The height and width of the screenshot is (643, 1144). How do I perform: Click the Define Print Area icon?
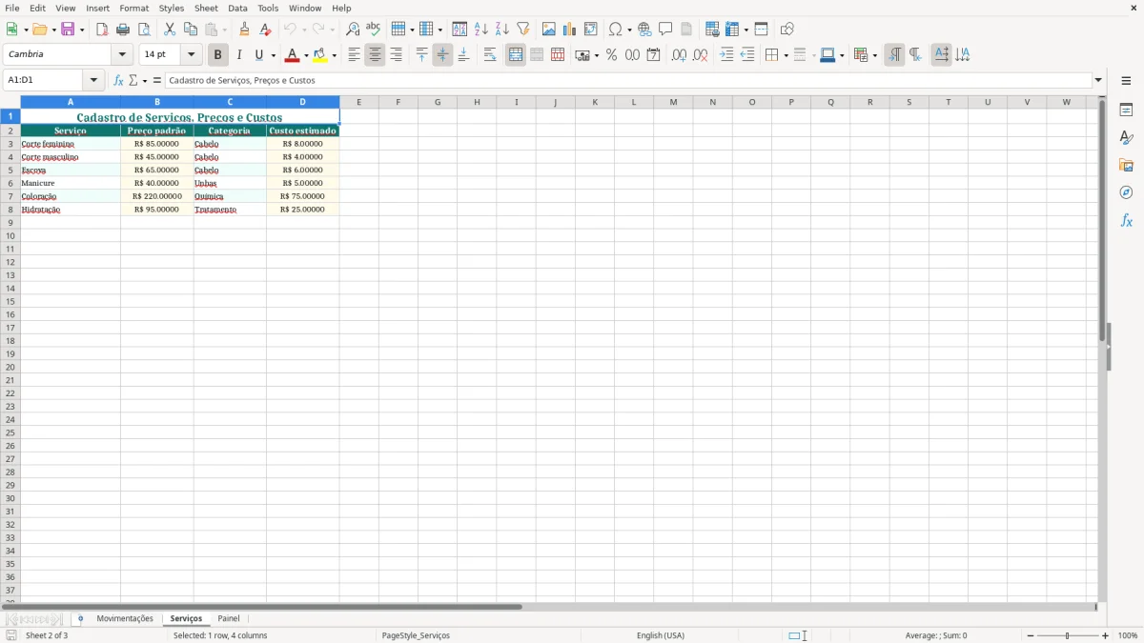tap(712, 30)
